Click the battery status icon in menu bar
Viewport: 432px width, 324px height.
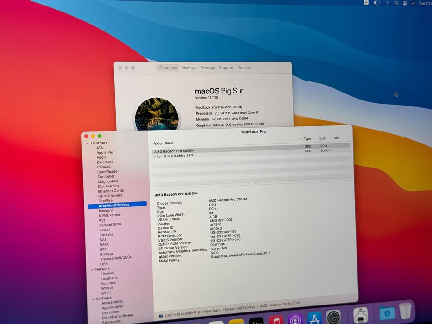[376, 3]
